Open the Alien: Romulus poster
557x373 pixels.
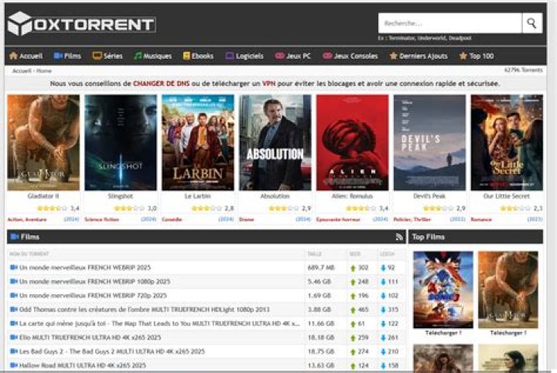(x=353, y=142)
